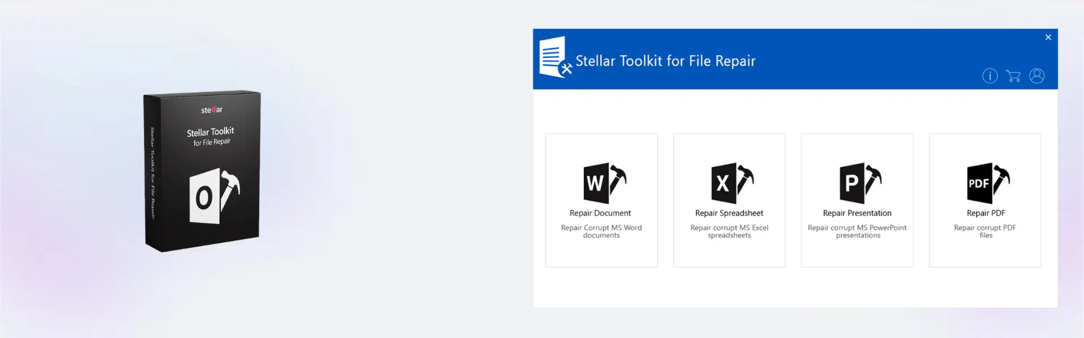Click the stellar brand logo on box

pos(212,110)
